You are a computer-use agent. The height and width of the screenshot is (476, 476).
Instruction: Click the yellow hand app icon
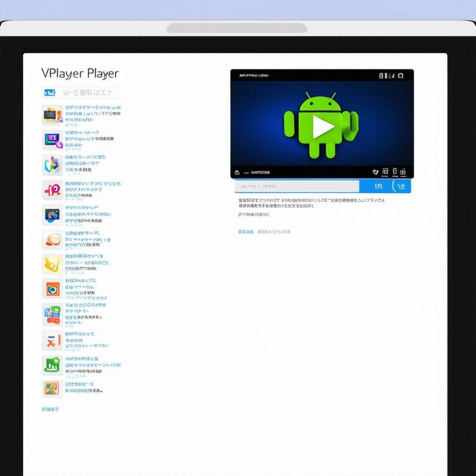pos(52,264)
